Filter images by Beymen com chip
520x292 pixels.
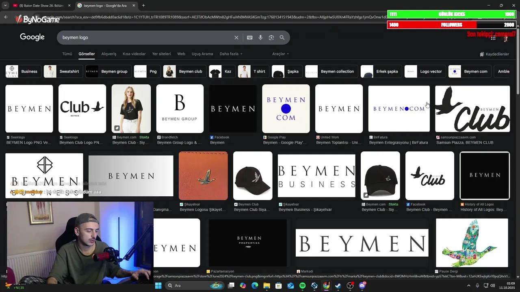pyautogui.click(x=470, y=71)
